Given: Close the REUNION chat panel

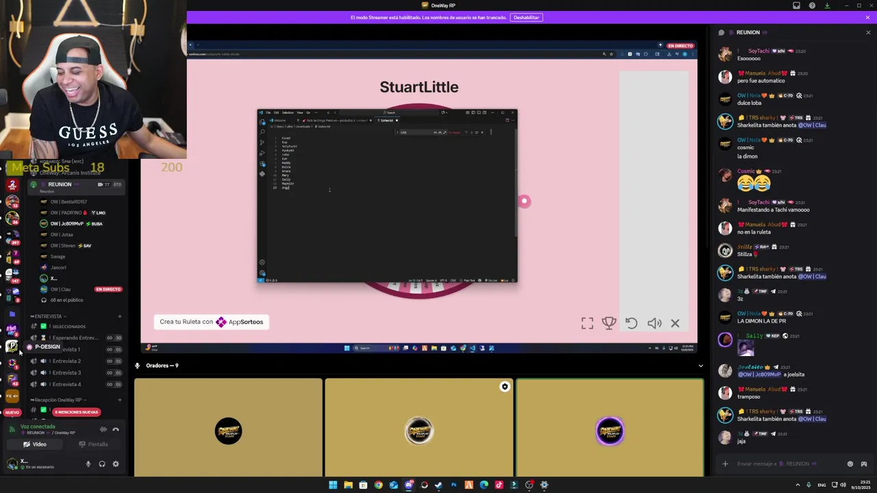Looking at the screenshot, I should pos(868,32).
